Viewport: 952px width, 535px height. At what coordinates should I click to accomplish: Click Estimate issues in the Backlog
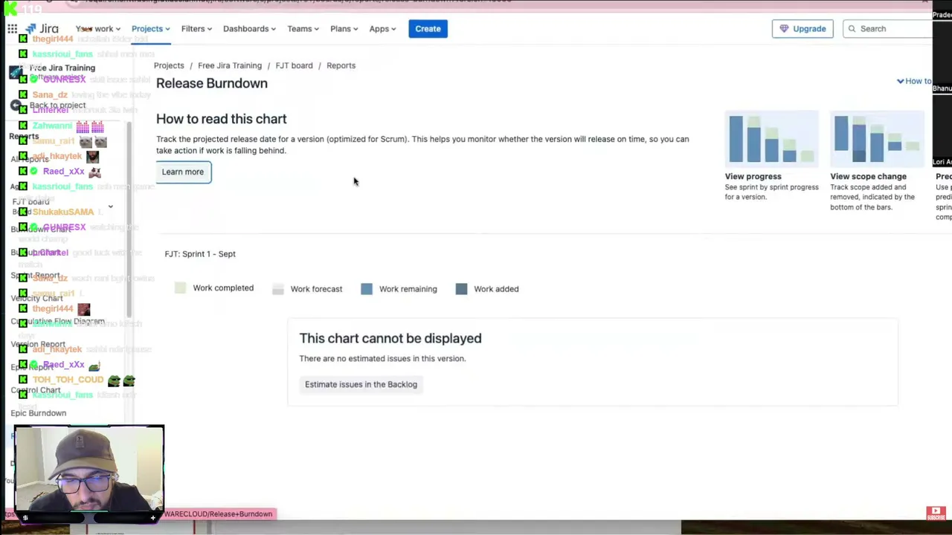pyautogui.click(x=361, y=385)
